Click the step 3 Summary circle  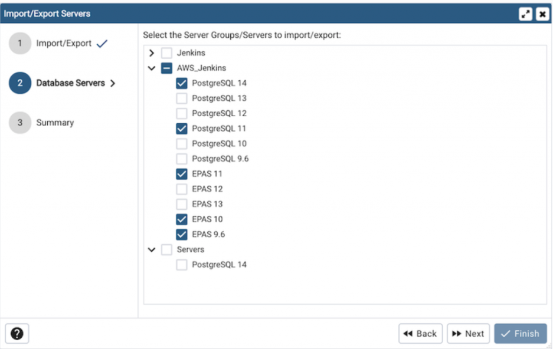point(20,123)
